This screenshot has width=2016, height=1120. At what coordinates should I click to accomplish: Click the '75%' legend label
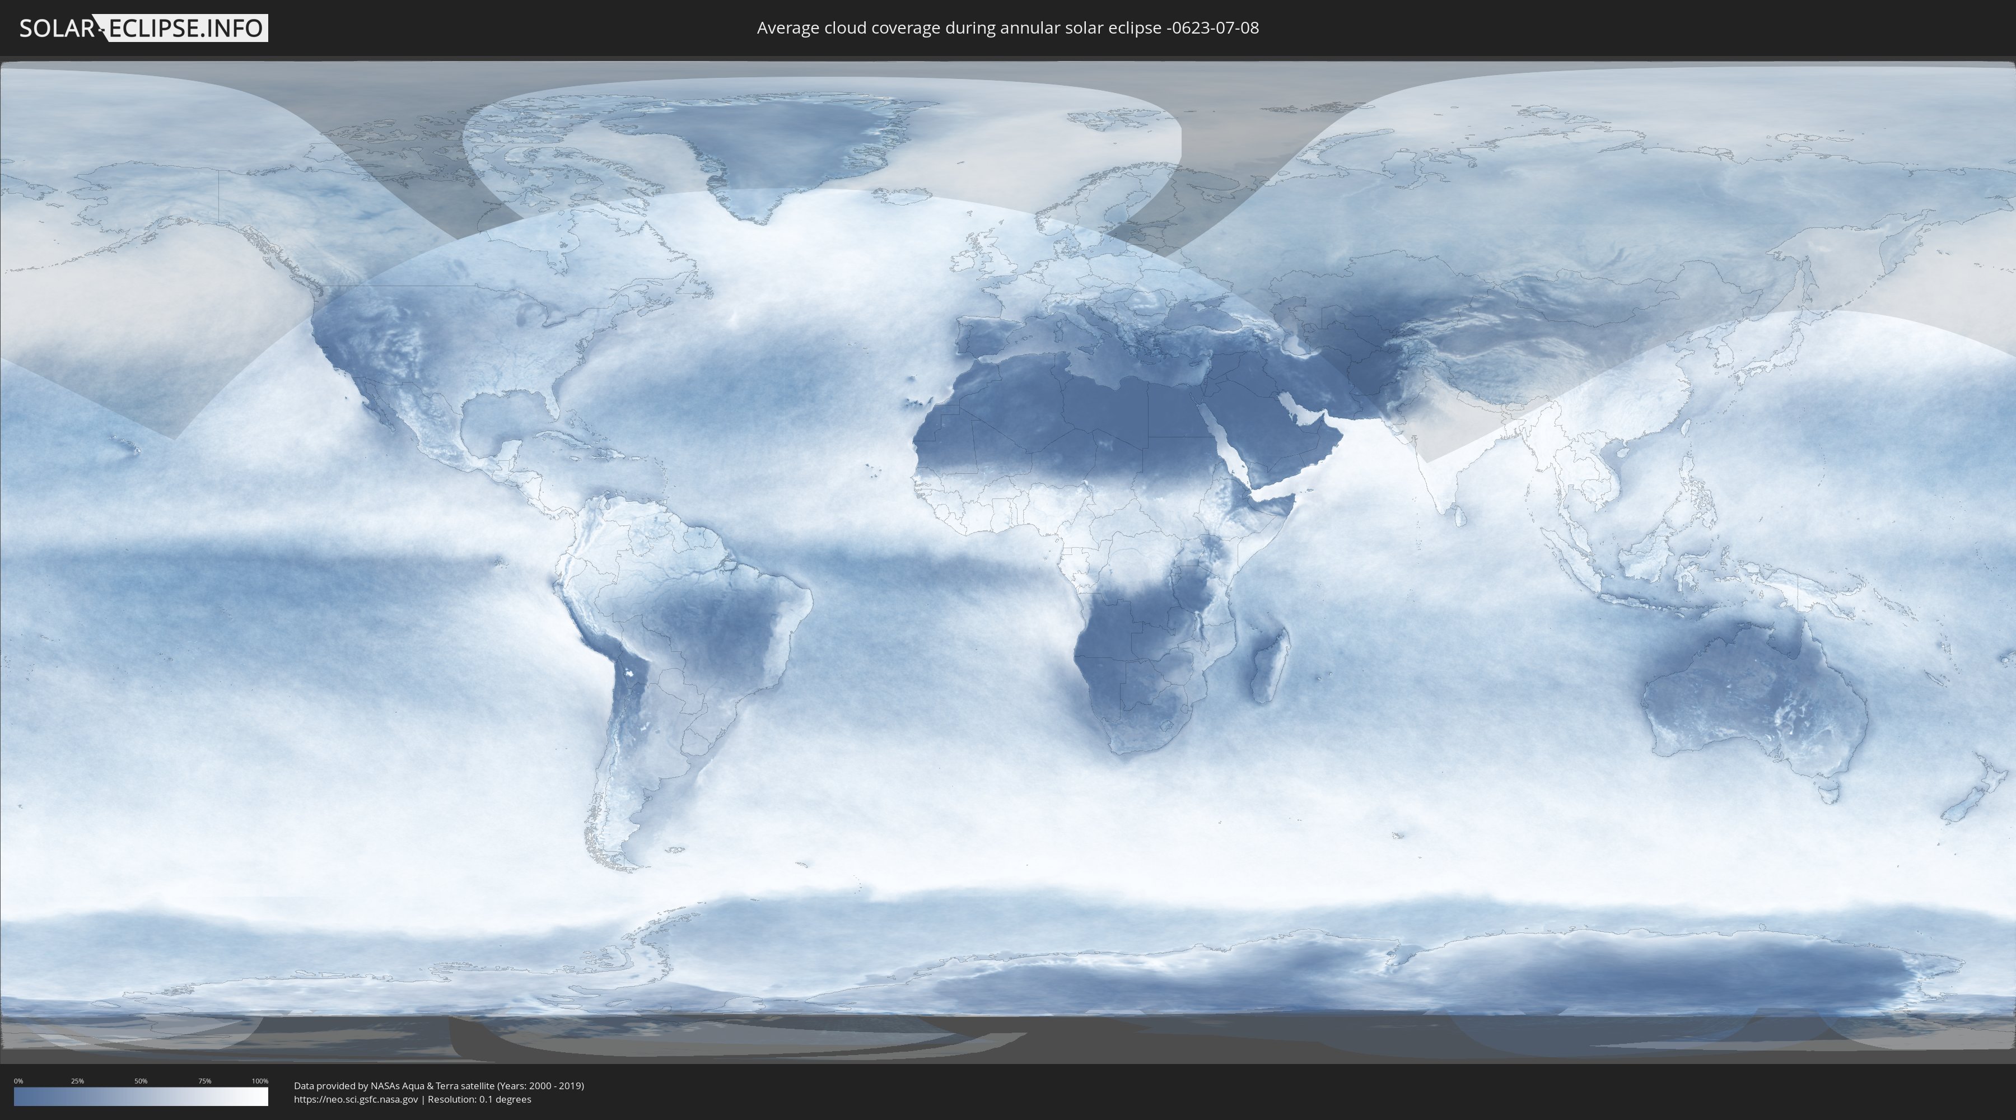point(204,1081)
